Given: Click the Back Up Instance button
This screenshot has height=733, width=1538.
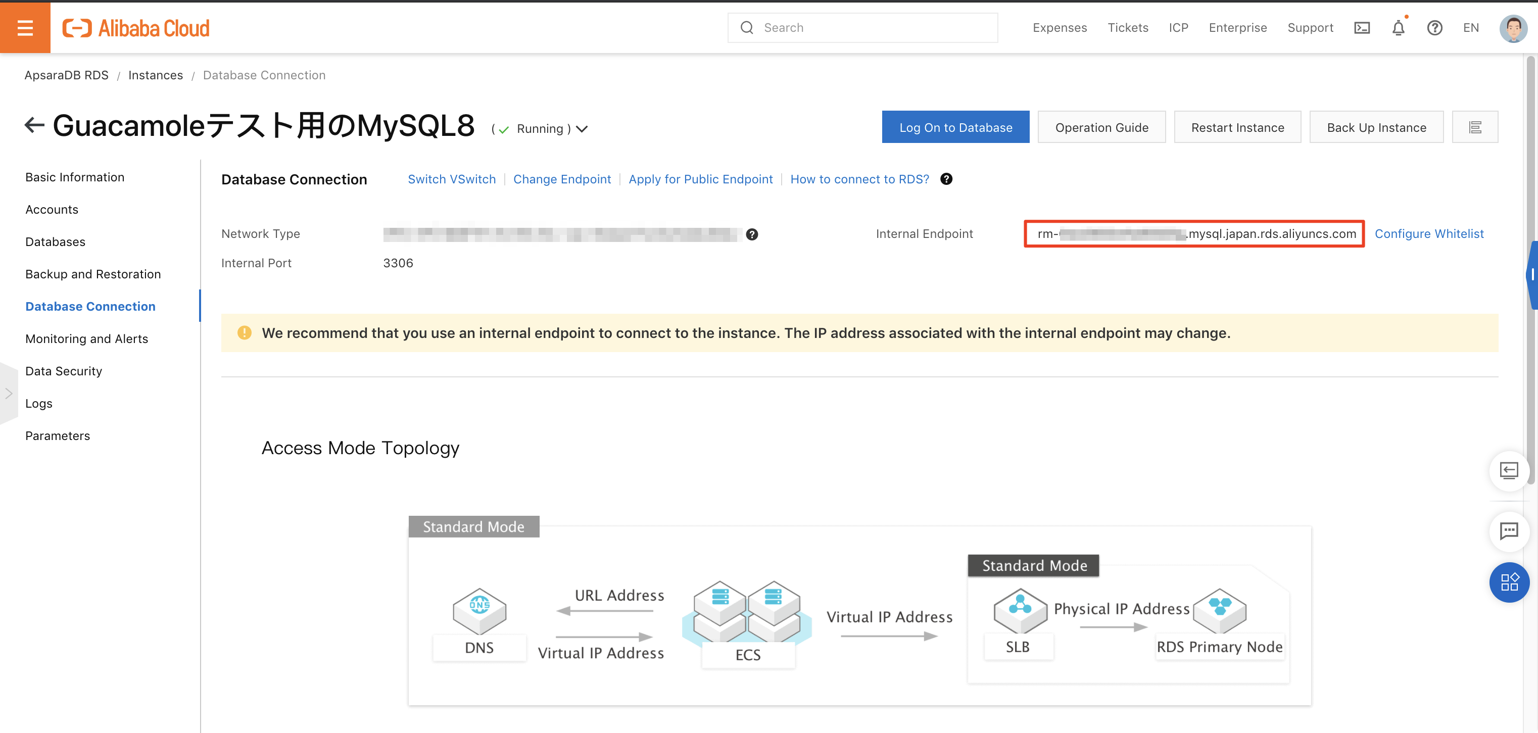Looking at the screenshot, I should coord(1376,127).
